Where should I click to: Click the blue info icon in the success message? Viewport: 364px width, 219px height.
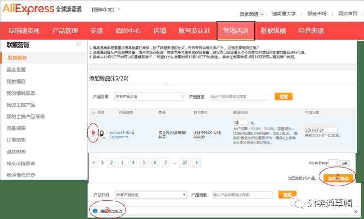pos(95,211)
